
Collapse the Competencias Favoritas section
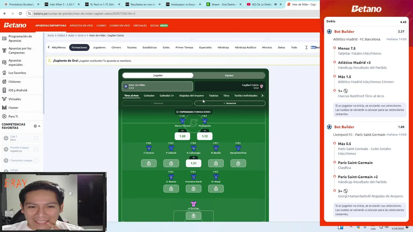[x=39, y=126]
